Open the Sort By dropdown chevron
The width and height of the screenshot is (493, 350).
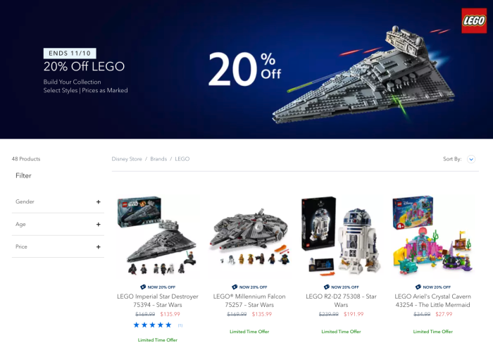point(471,159)
